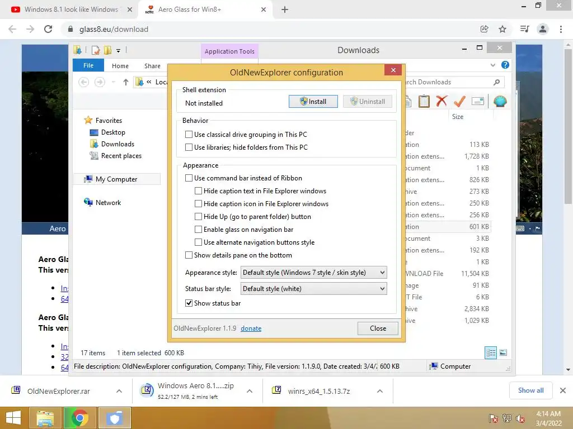Open File menu in Downloads window
This screenshot has height=429, width=573.
pyautogui.click(x=88, y=65)
